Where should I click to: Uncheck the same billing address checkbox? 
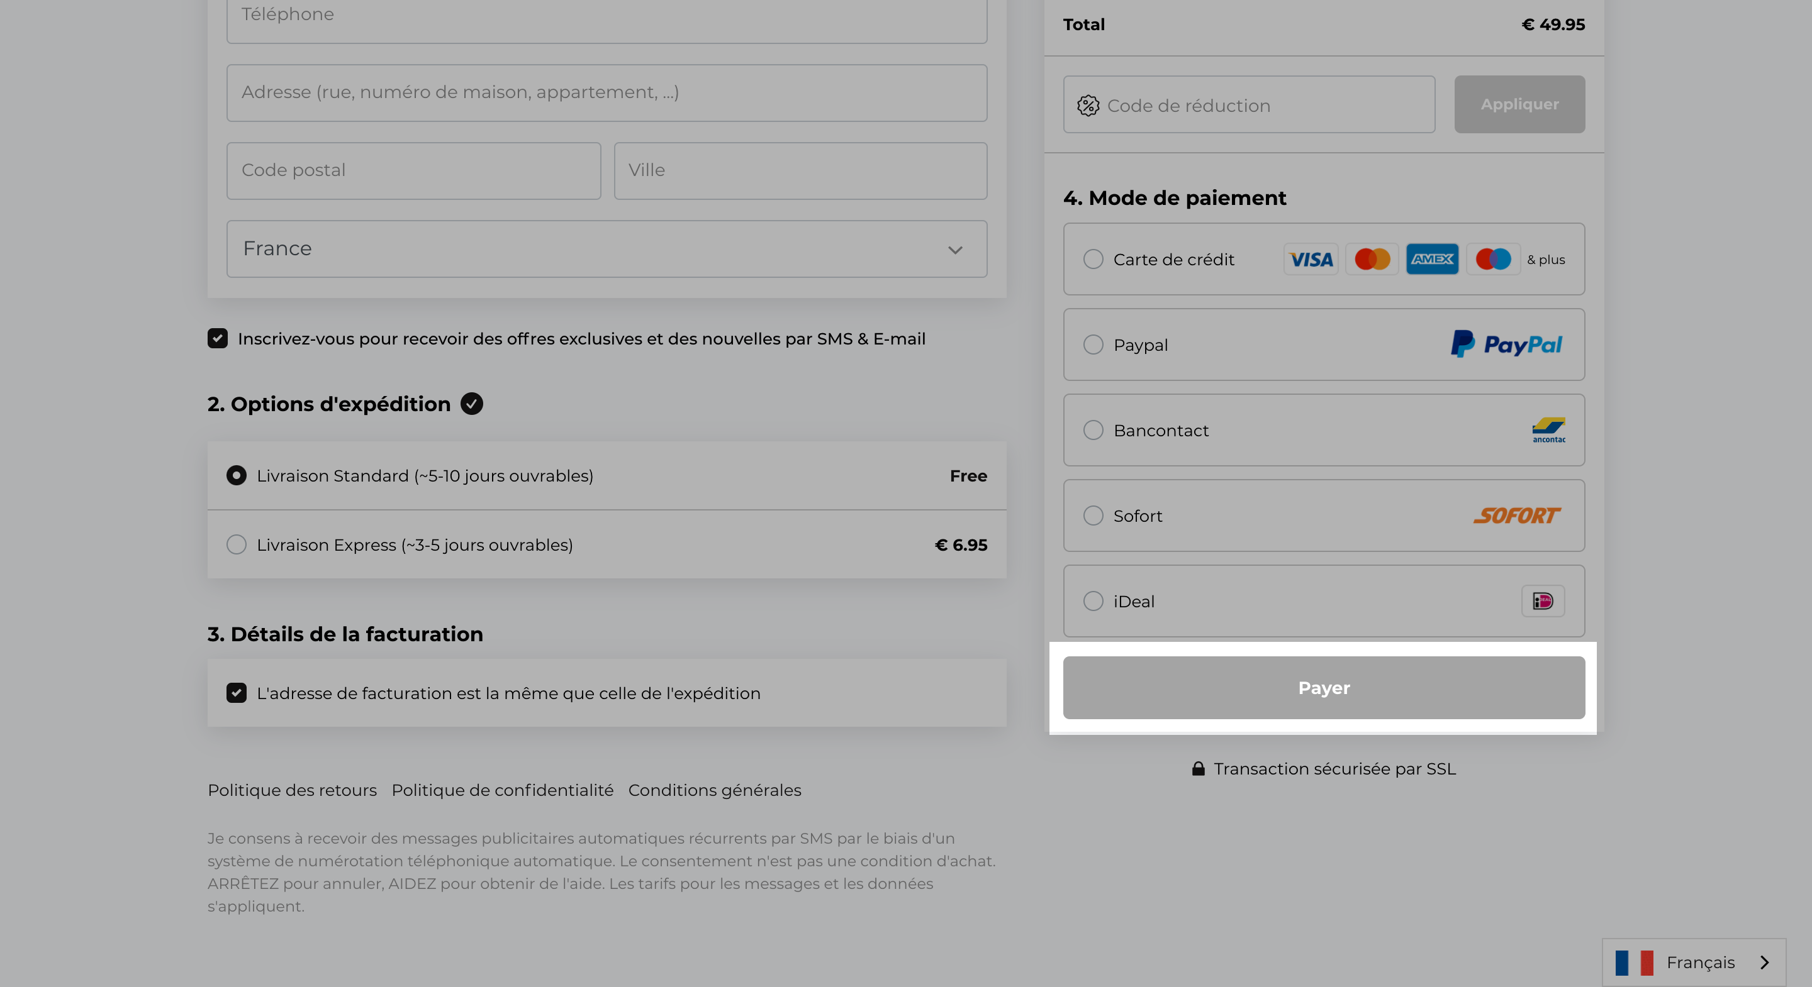point(237,692)
